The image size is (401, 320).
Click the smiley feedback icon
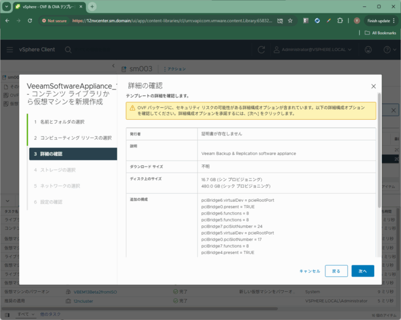368,50
